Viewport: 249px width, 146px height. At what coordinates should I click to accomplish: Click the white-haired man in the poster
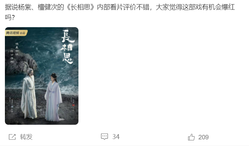[29, 93]
